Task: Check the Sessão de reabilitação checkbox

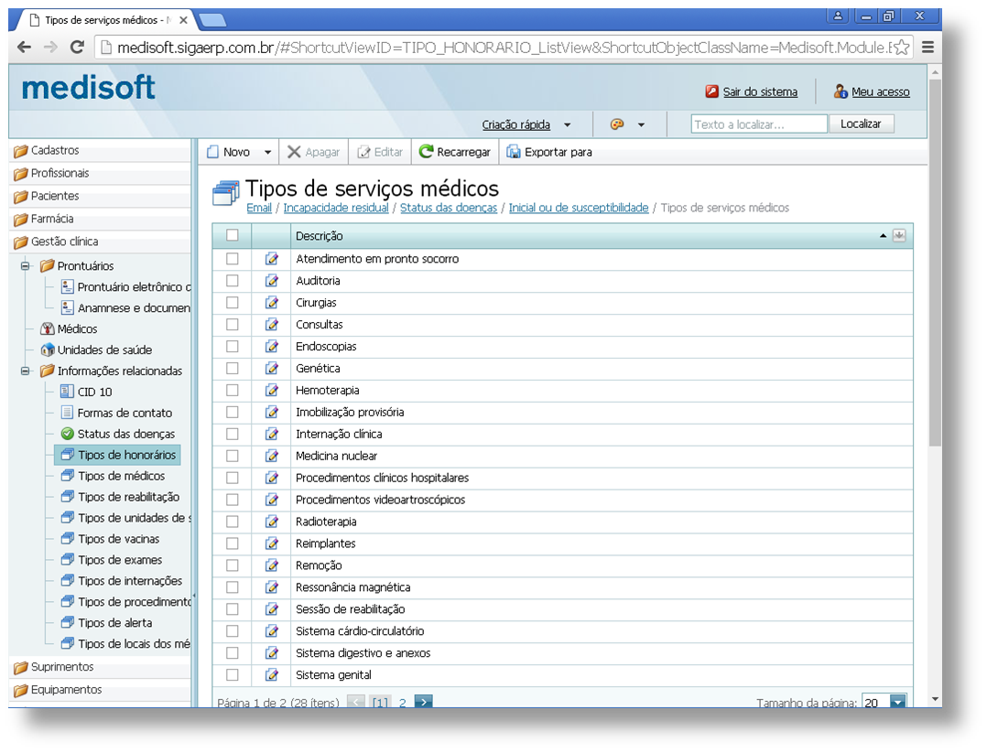Action: pos(233,609)
